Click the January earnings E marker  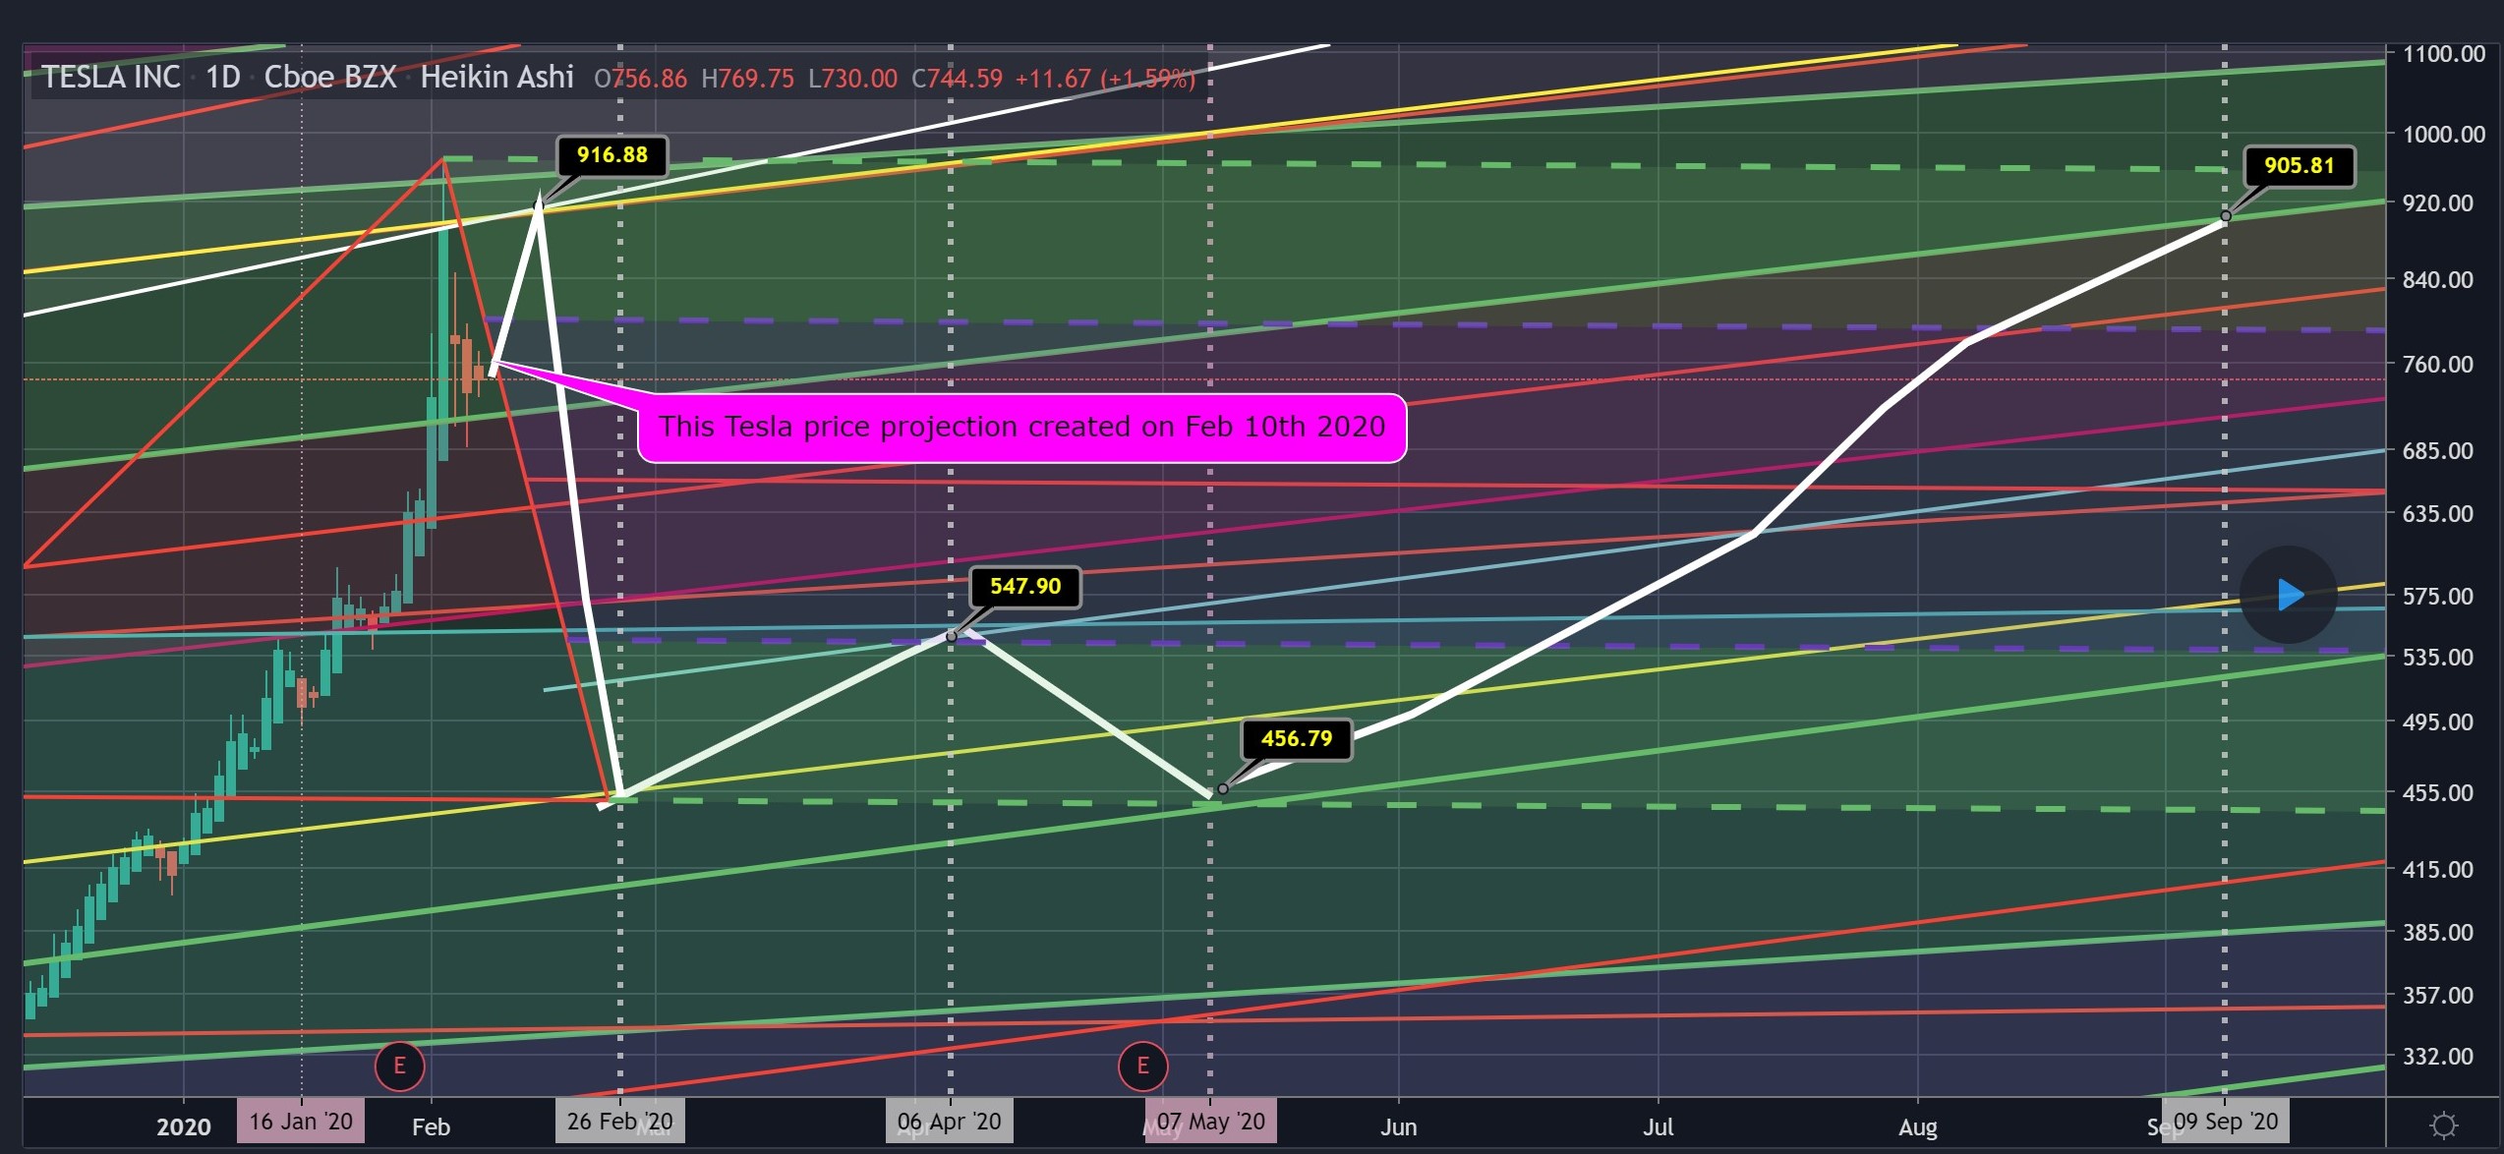tap(399, 1066)
